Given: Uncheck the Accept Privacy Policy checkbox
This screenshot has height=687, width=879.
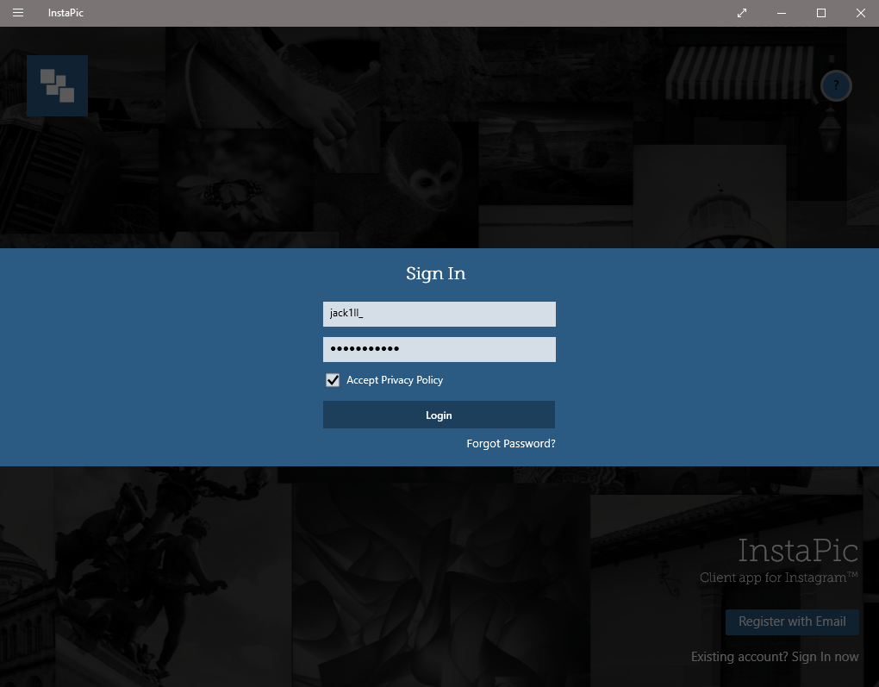Looking at the screenshot, I should [x=333, y=380].
